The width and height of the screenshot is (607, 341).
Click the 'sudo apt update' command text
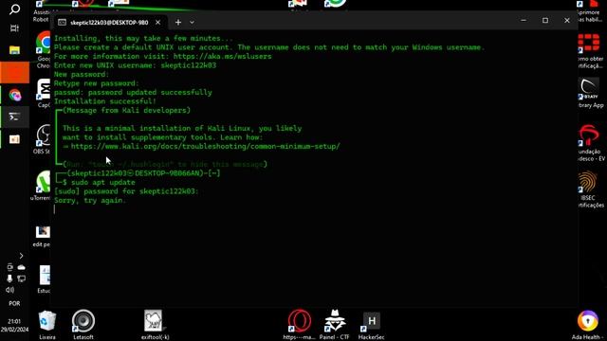(x=103, y=183)
